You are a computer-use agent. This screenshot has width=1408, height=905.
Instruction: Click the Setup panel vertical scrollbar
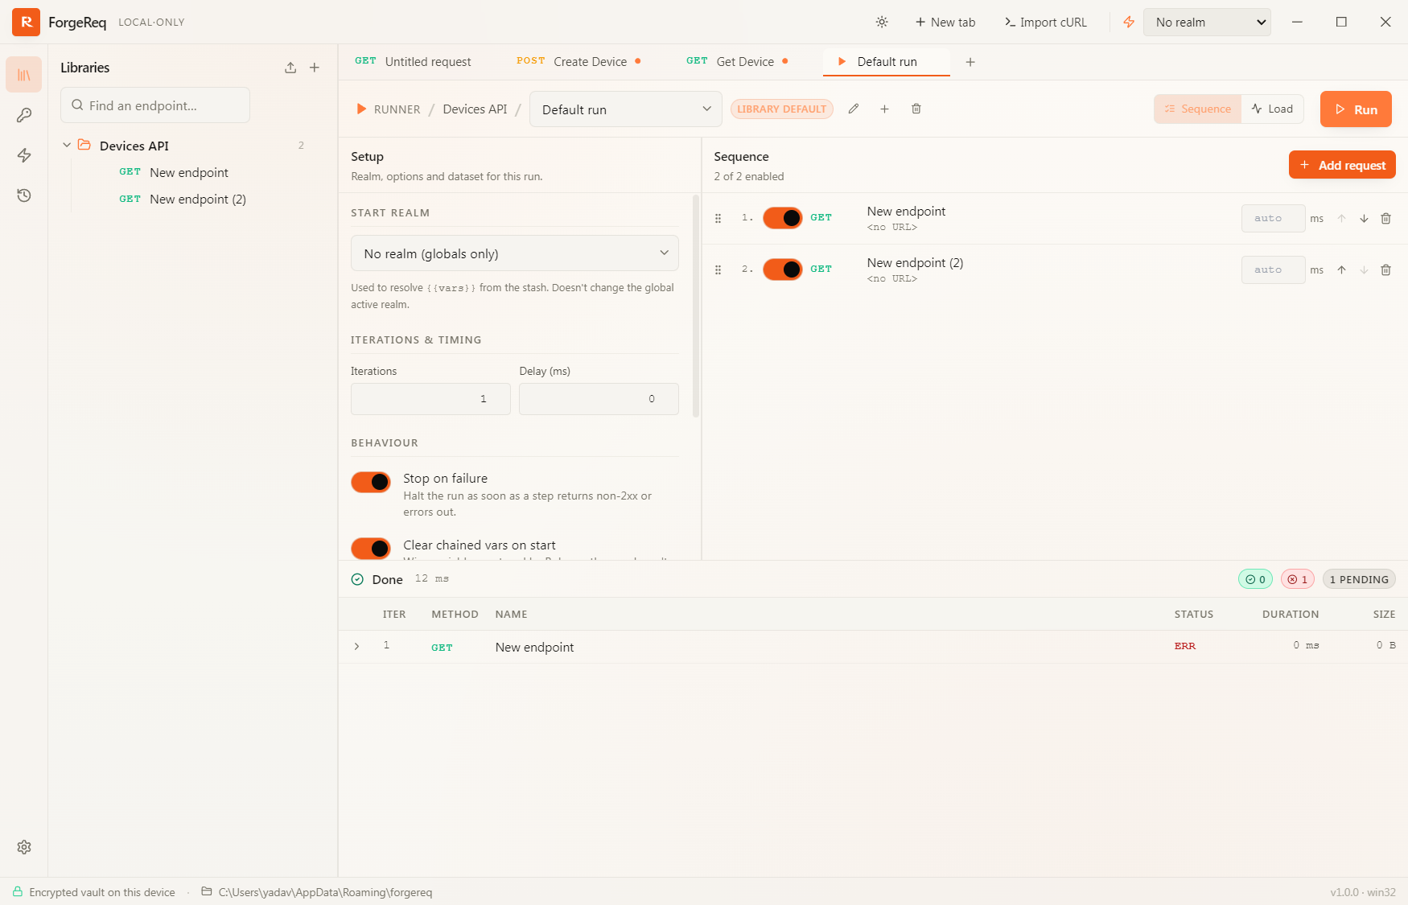pyautogui.click(x=696, y=306)
